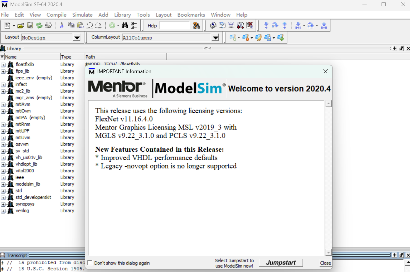Click the Paste clipboard icon
The height and width of the screenshot is (272, 410).
tap(80, 25)
